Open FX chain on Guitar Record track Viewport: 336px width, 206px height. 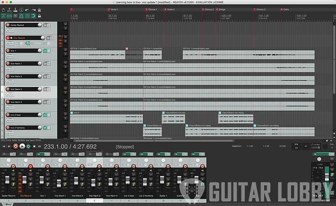(45, 25)
